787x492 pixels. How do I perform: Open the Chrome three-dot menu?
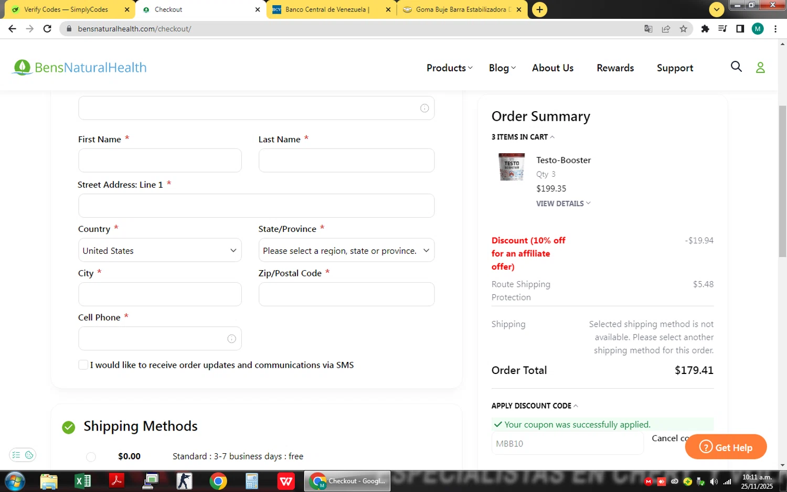pyautogui.click(x=775, y=29)
